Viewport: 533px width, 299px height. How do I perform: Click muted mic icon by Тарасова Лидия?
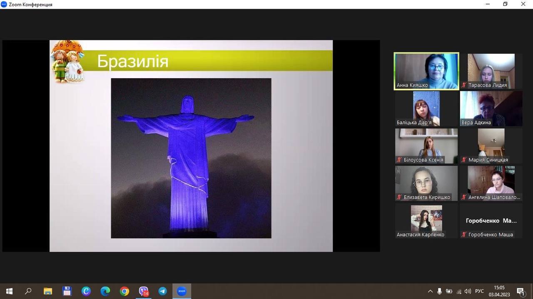[x=464, y=85]
